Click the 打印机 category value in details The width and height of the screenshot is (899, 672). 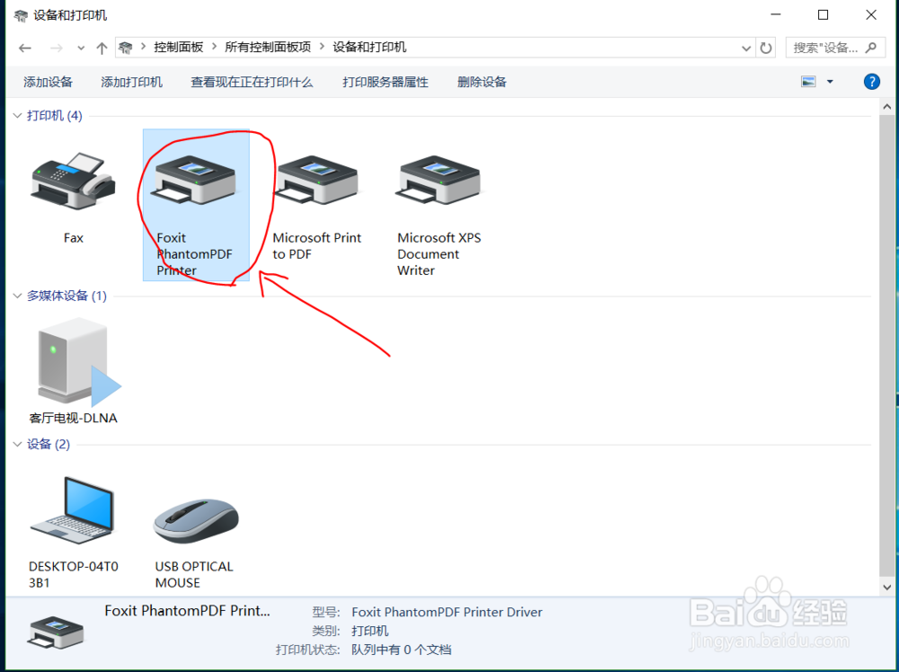[x=369, y=631]
